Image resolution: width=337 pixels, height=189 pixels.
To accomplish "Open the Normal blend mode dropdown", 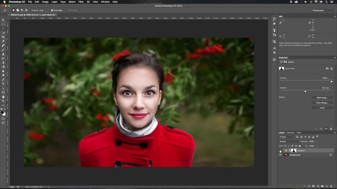I will (289, 141).
